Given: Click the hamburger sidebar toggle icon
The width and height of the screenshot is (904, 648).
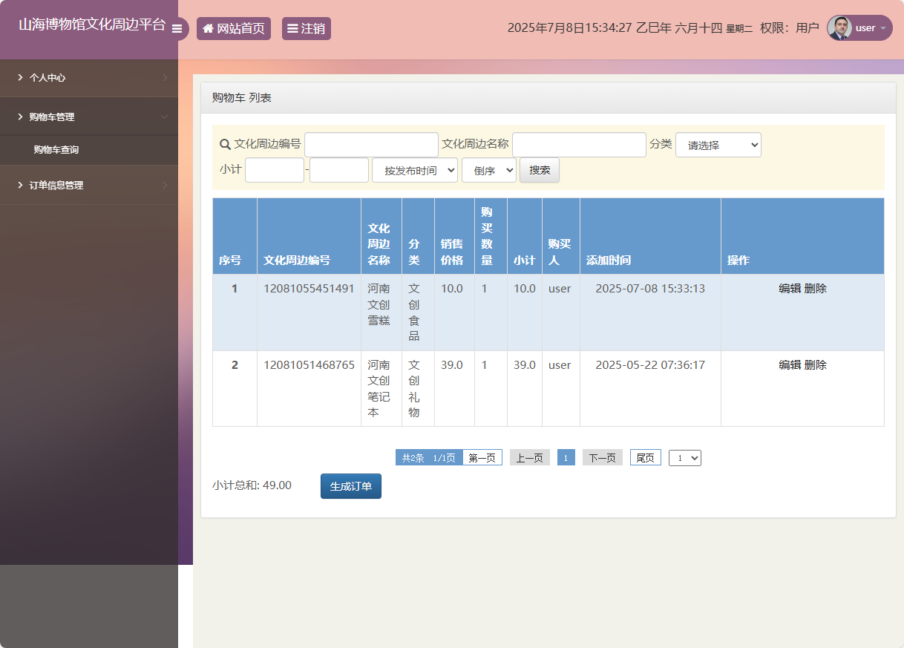Looking at the screenshot, I should (177, 29).
